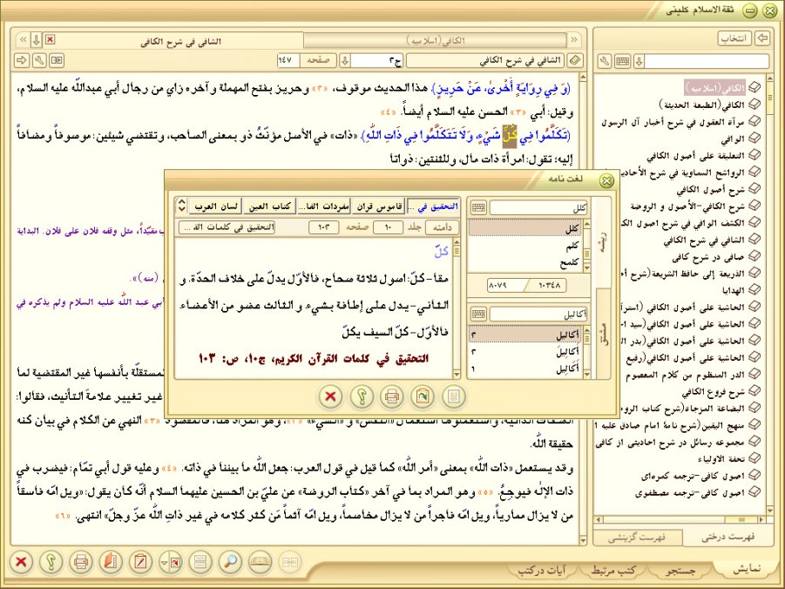This screenshot has width=785, height=589.
Task: Click the red X button at the dictionary dialog bottom
Action: [330, 396]
